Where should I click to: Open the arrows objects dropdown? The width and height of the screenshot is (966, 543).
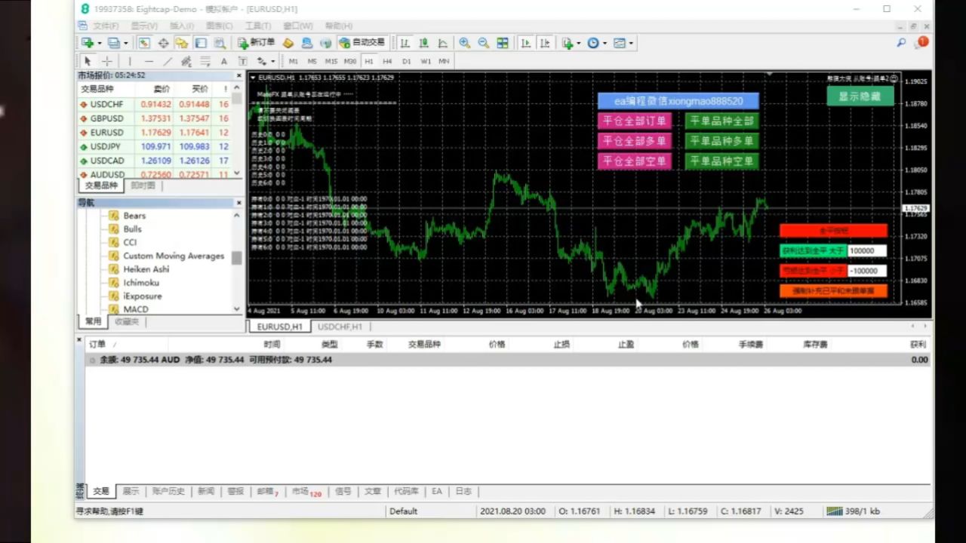coord(266,61)
